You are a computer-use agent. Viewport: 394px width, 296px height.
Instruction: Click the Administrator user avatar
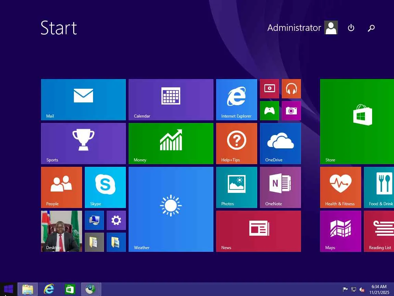tap(331, 27)
